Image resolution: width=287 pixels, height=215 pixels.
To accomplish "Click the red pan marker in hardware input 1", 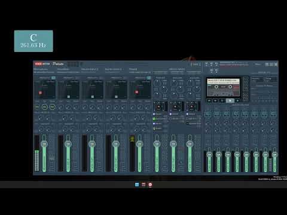I will coord(41,93).
